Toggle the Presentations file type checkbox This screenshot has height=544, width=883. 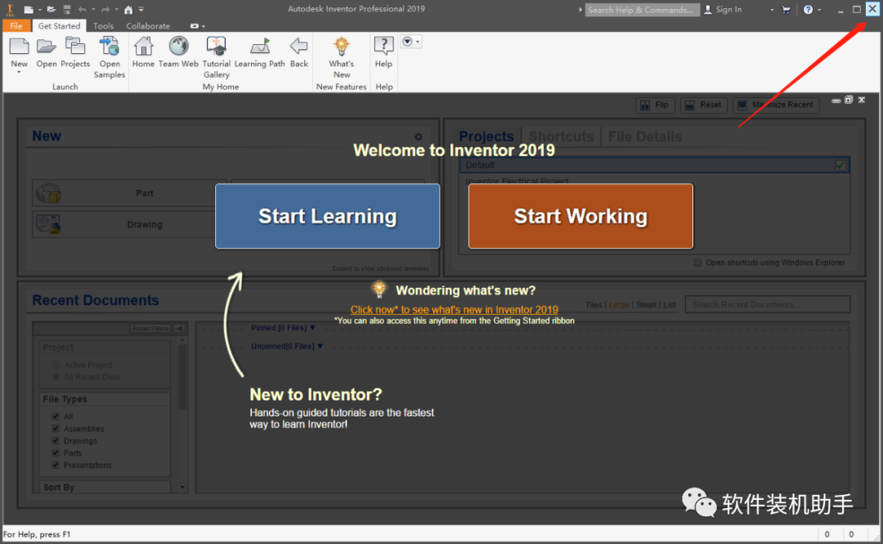(x=56, y=465)
